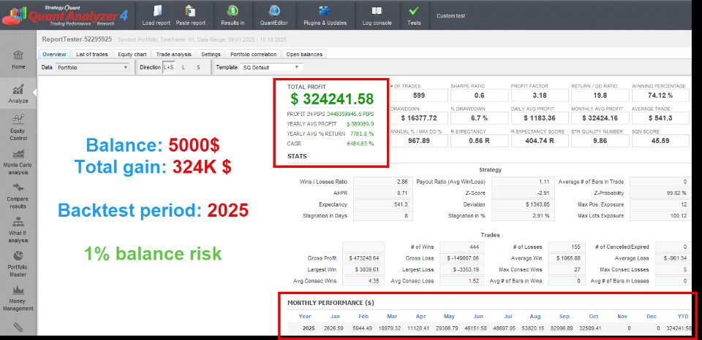Screen dimensions: 702x340
Task: Expand the Template SQ Default dropdown
Action: pos(272,67)
